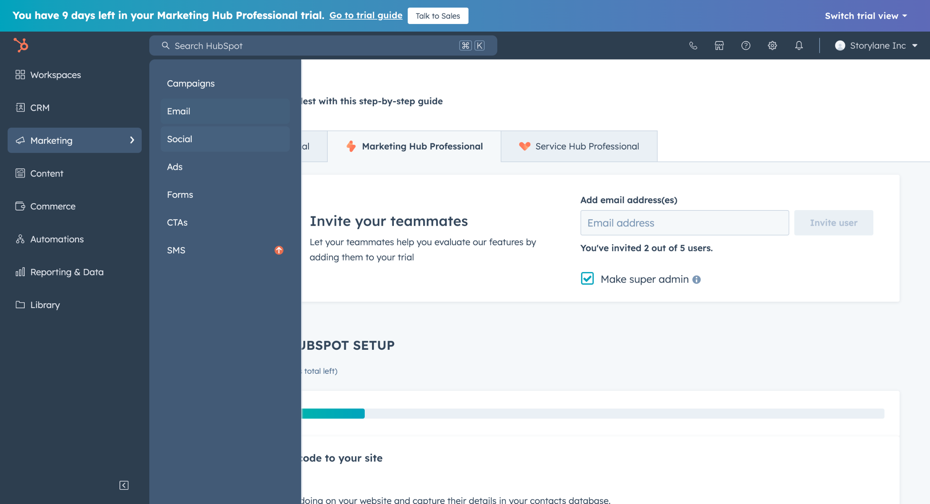Focus the Email address input field
The height and width of the screenshot is (504, 930).
point(684,223)
